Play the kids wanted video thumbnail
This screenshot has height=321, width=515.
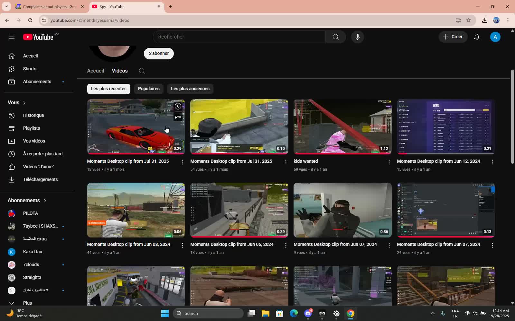click(x=342, y=126)
